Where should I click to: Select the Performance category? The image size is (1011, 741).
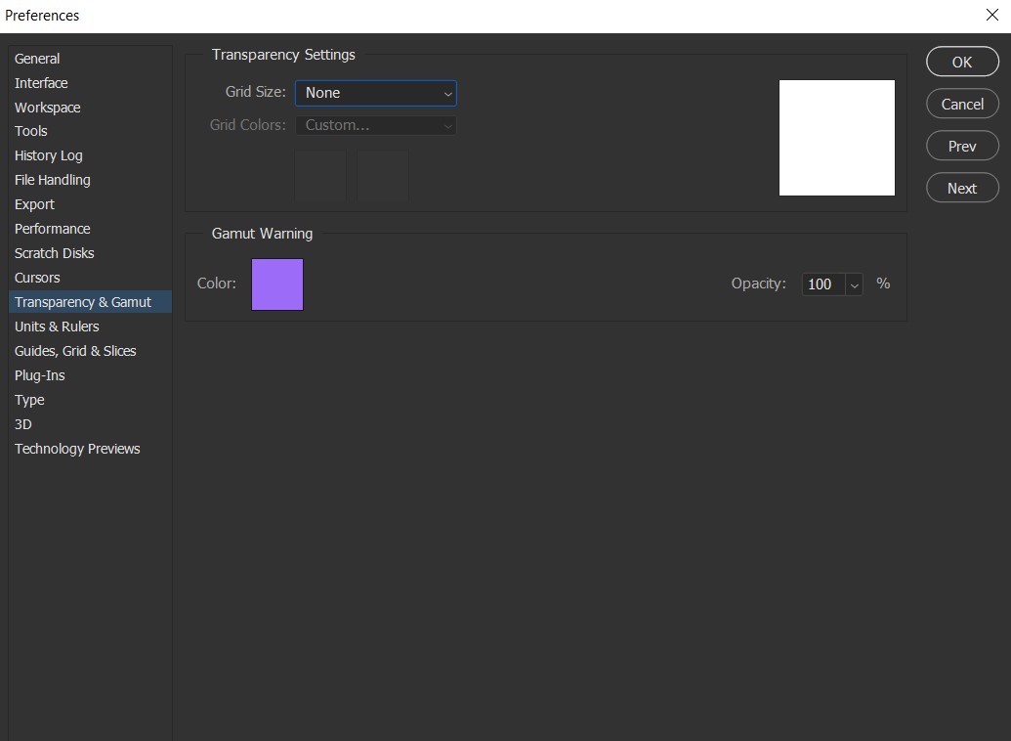(52, 228)
